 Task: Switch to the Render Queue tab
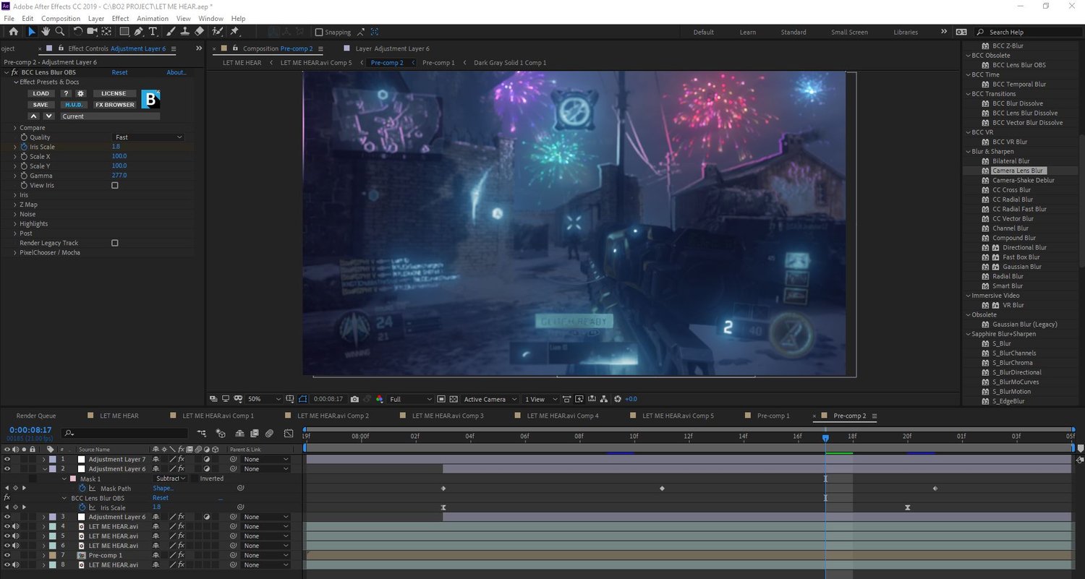tap(36, 416)
